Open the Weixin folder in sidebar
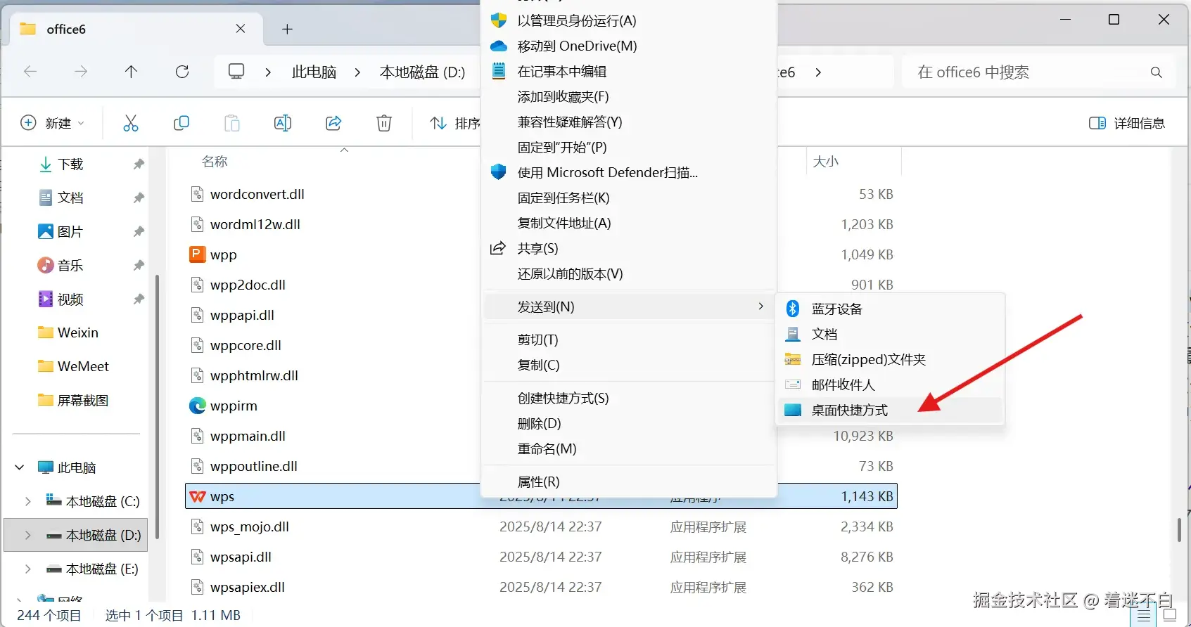This screenshot has width=1191, height=627. pyautogui.click(x=68, y=332)
